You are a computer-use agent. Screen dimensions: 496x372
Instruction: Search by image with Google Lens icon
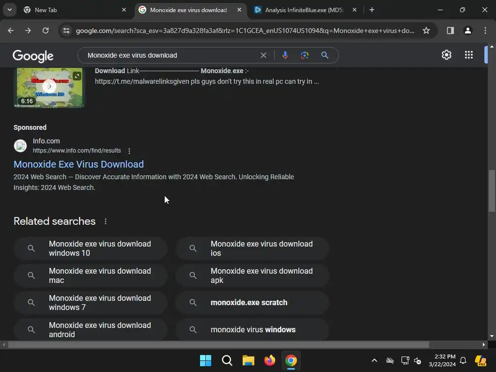(x=305, y=55)
